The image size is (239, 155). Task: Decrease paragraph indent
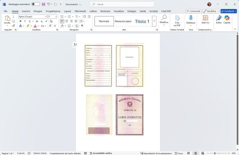tap(85, 16)
